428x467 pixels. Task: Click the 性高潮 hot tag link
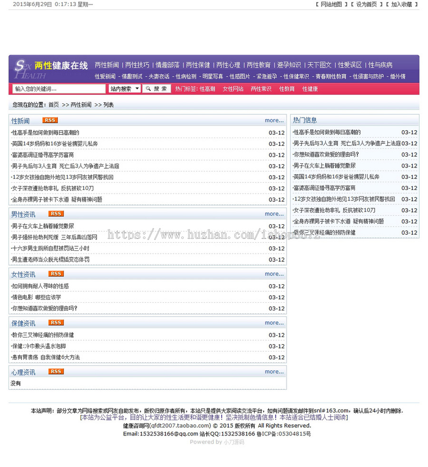tap(208, 89)
